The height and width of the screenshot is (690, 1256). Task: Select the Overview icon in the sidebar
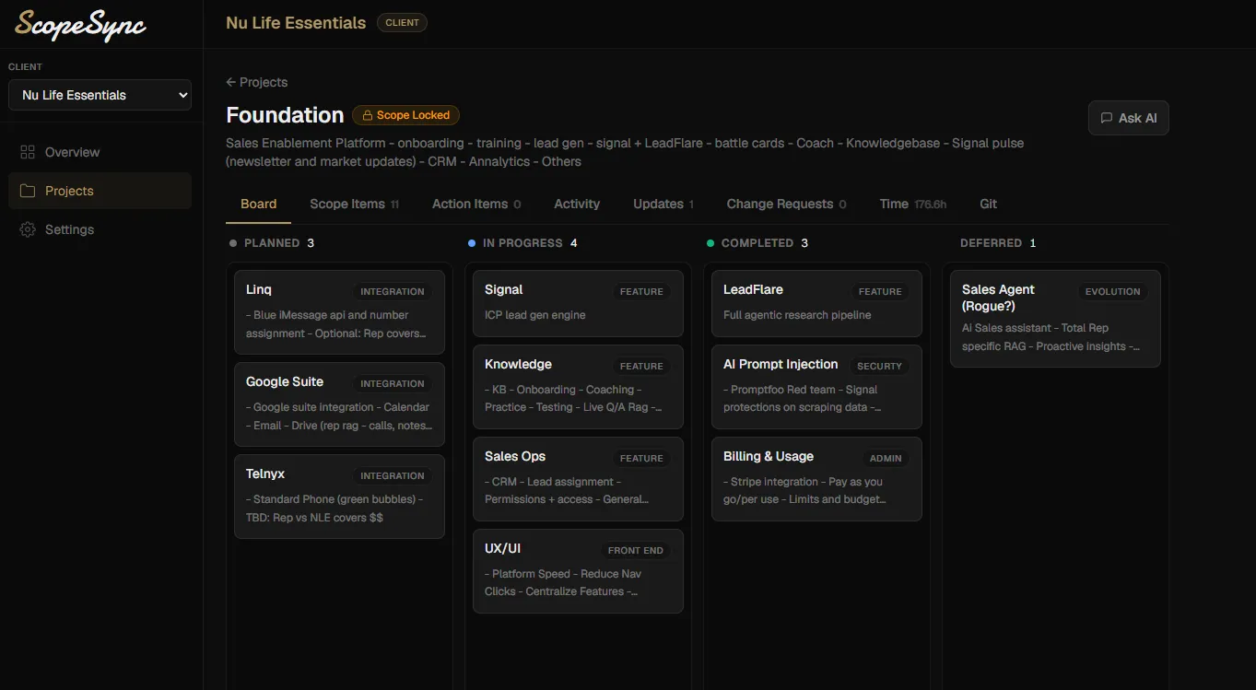click(27, 152)
